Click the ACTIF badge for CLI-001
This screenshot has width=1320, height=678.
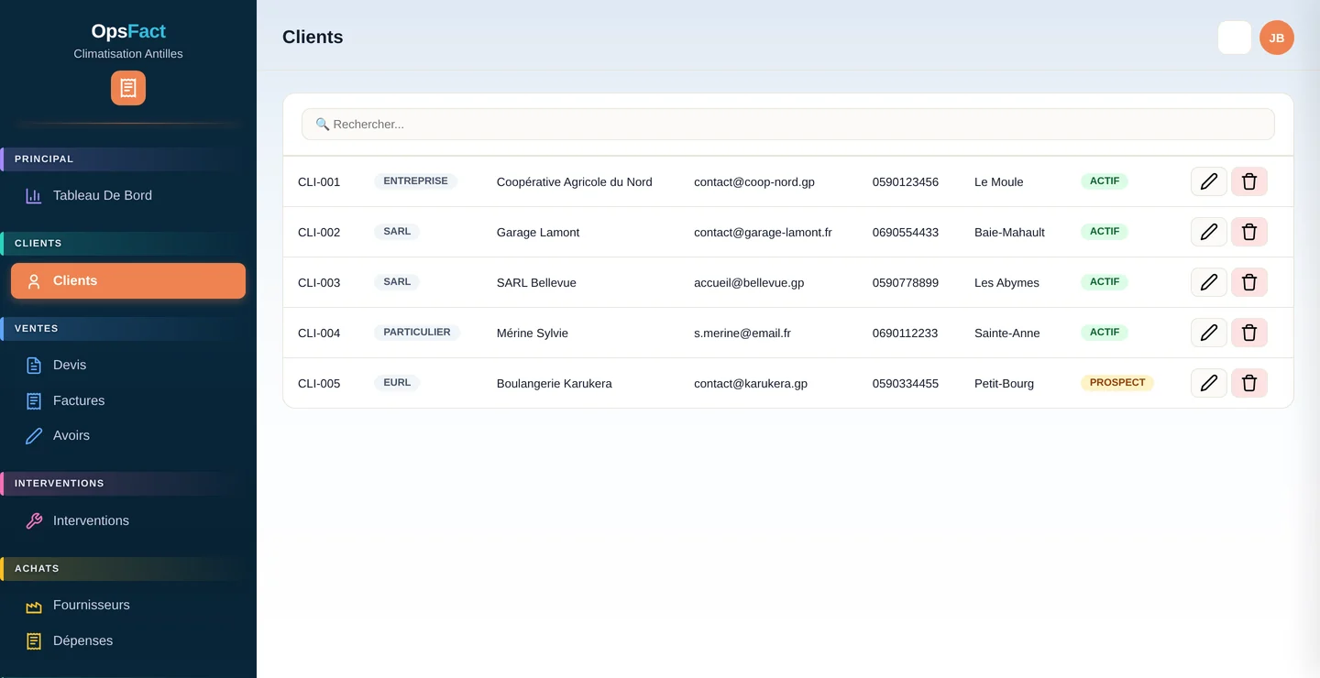[1105, 180]
